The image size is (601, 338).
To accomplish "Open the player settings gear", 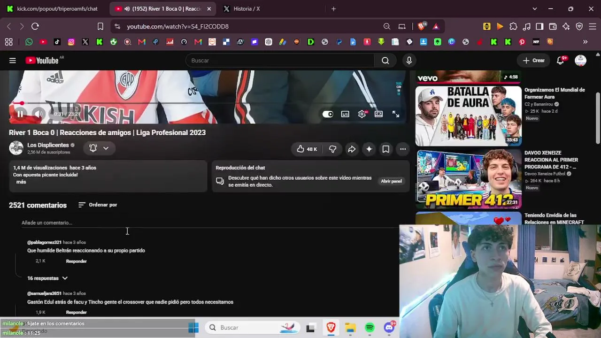I will (x=362, y=114).
